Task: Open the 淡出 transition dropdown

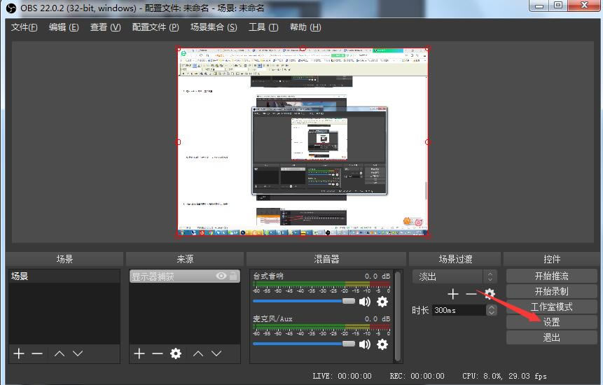Action: click(454, 276)
